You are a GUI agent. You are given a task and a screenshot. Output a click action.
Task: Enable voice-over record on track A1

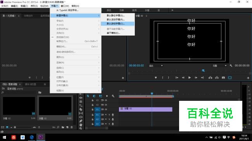point(113,115)
